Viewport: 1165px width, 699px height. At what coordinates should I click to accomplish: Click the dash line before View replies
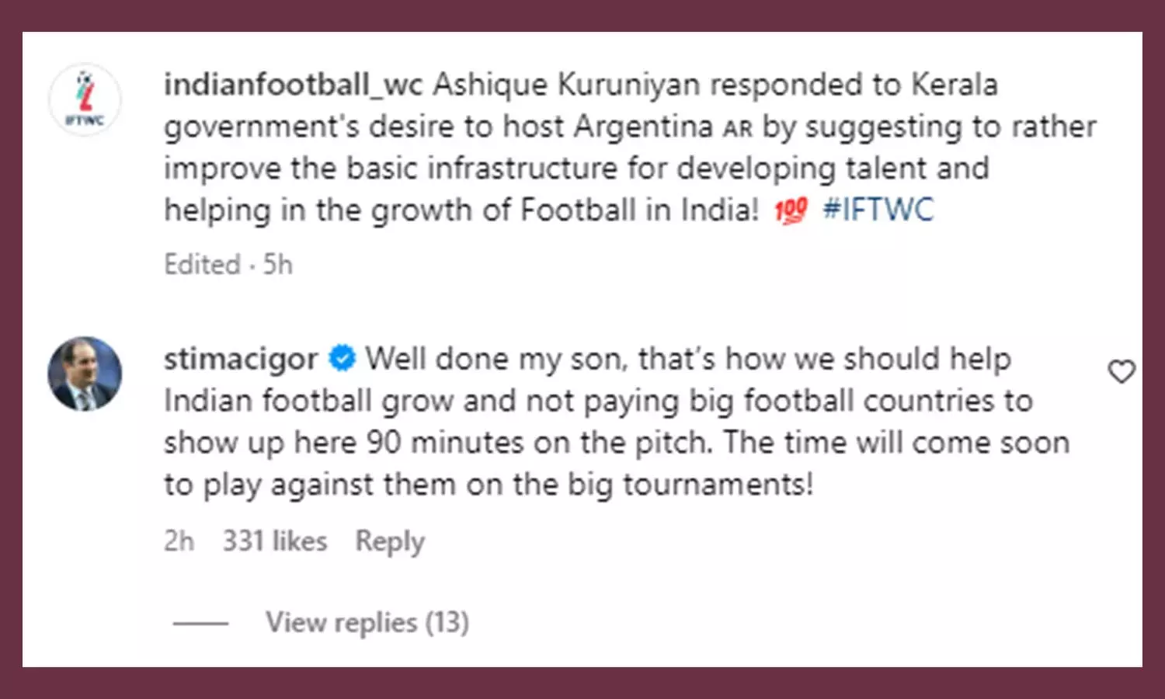click(x=200, y=623)
